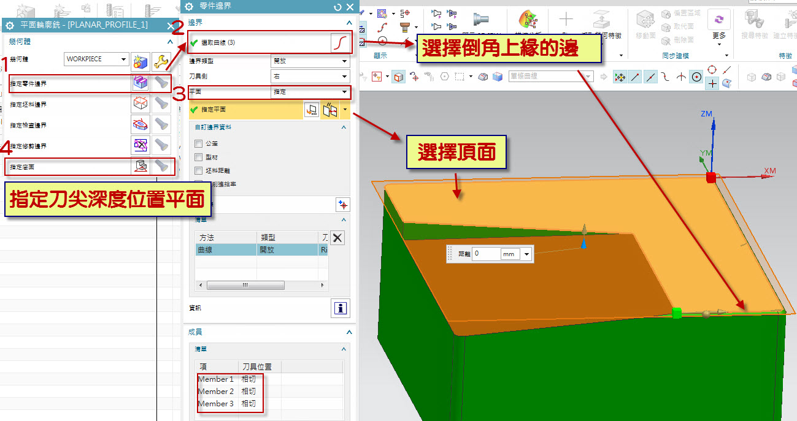Click the inferred plane icon in 指定平面 row

pos(330,110)
